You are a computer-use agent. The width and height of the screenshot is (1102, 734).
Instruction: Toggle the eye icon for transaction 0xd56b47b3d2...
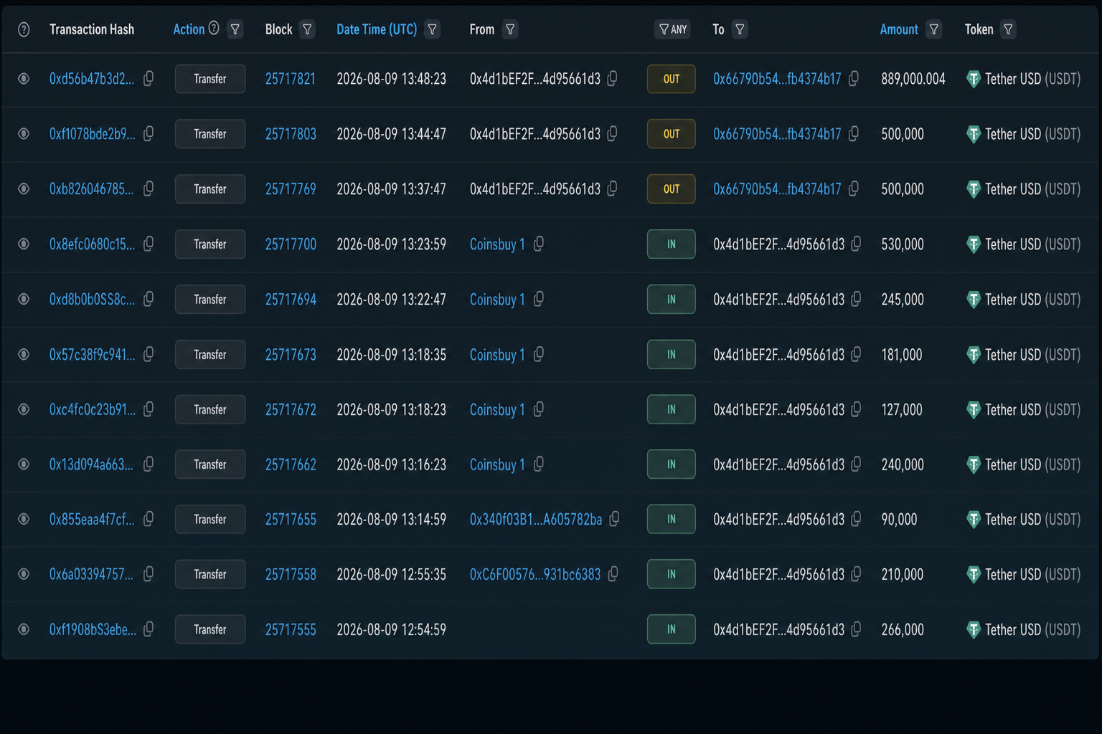coord(24,79)
